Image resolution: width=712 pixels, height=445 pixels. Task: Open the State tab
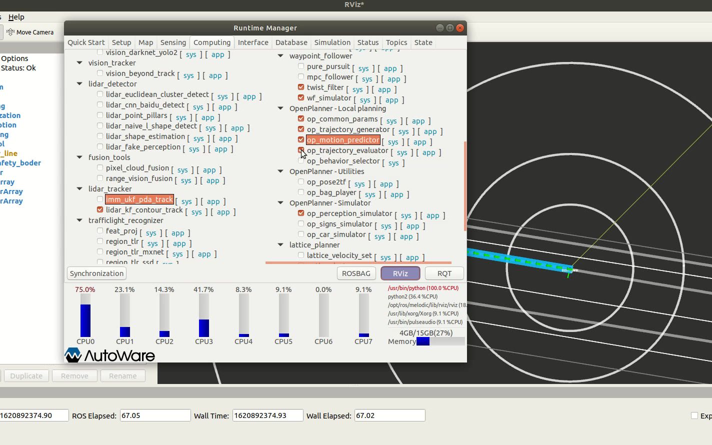(423, 42)
